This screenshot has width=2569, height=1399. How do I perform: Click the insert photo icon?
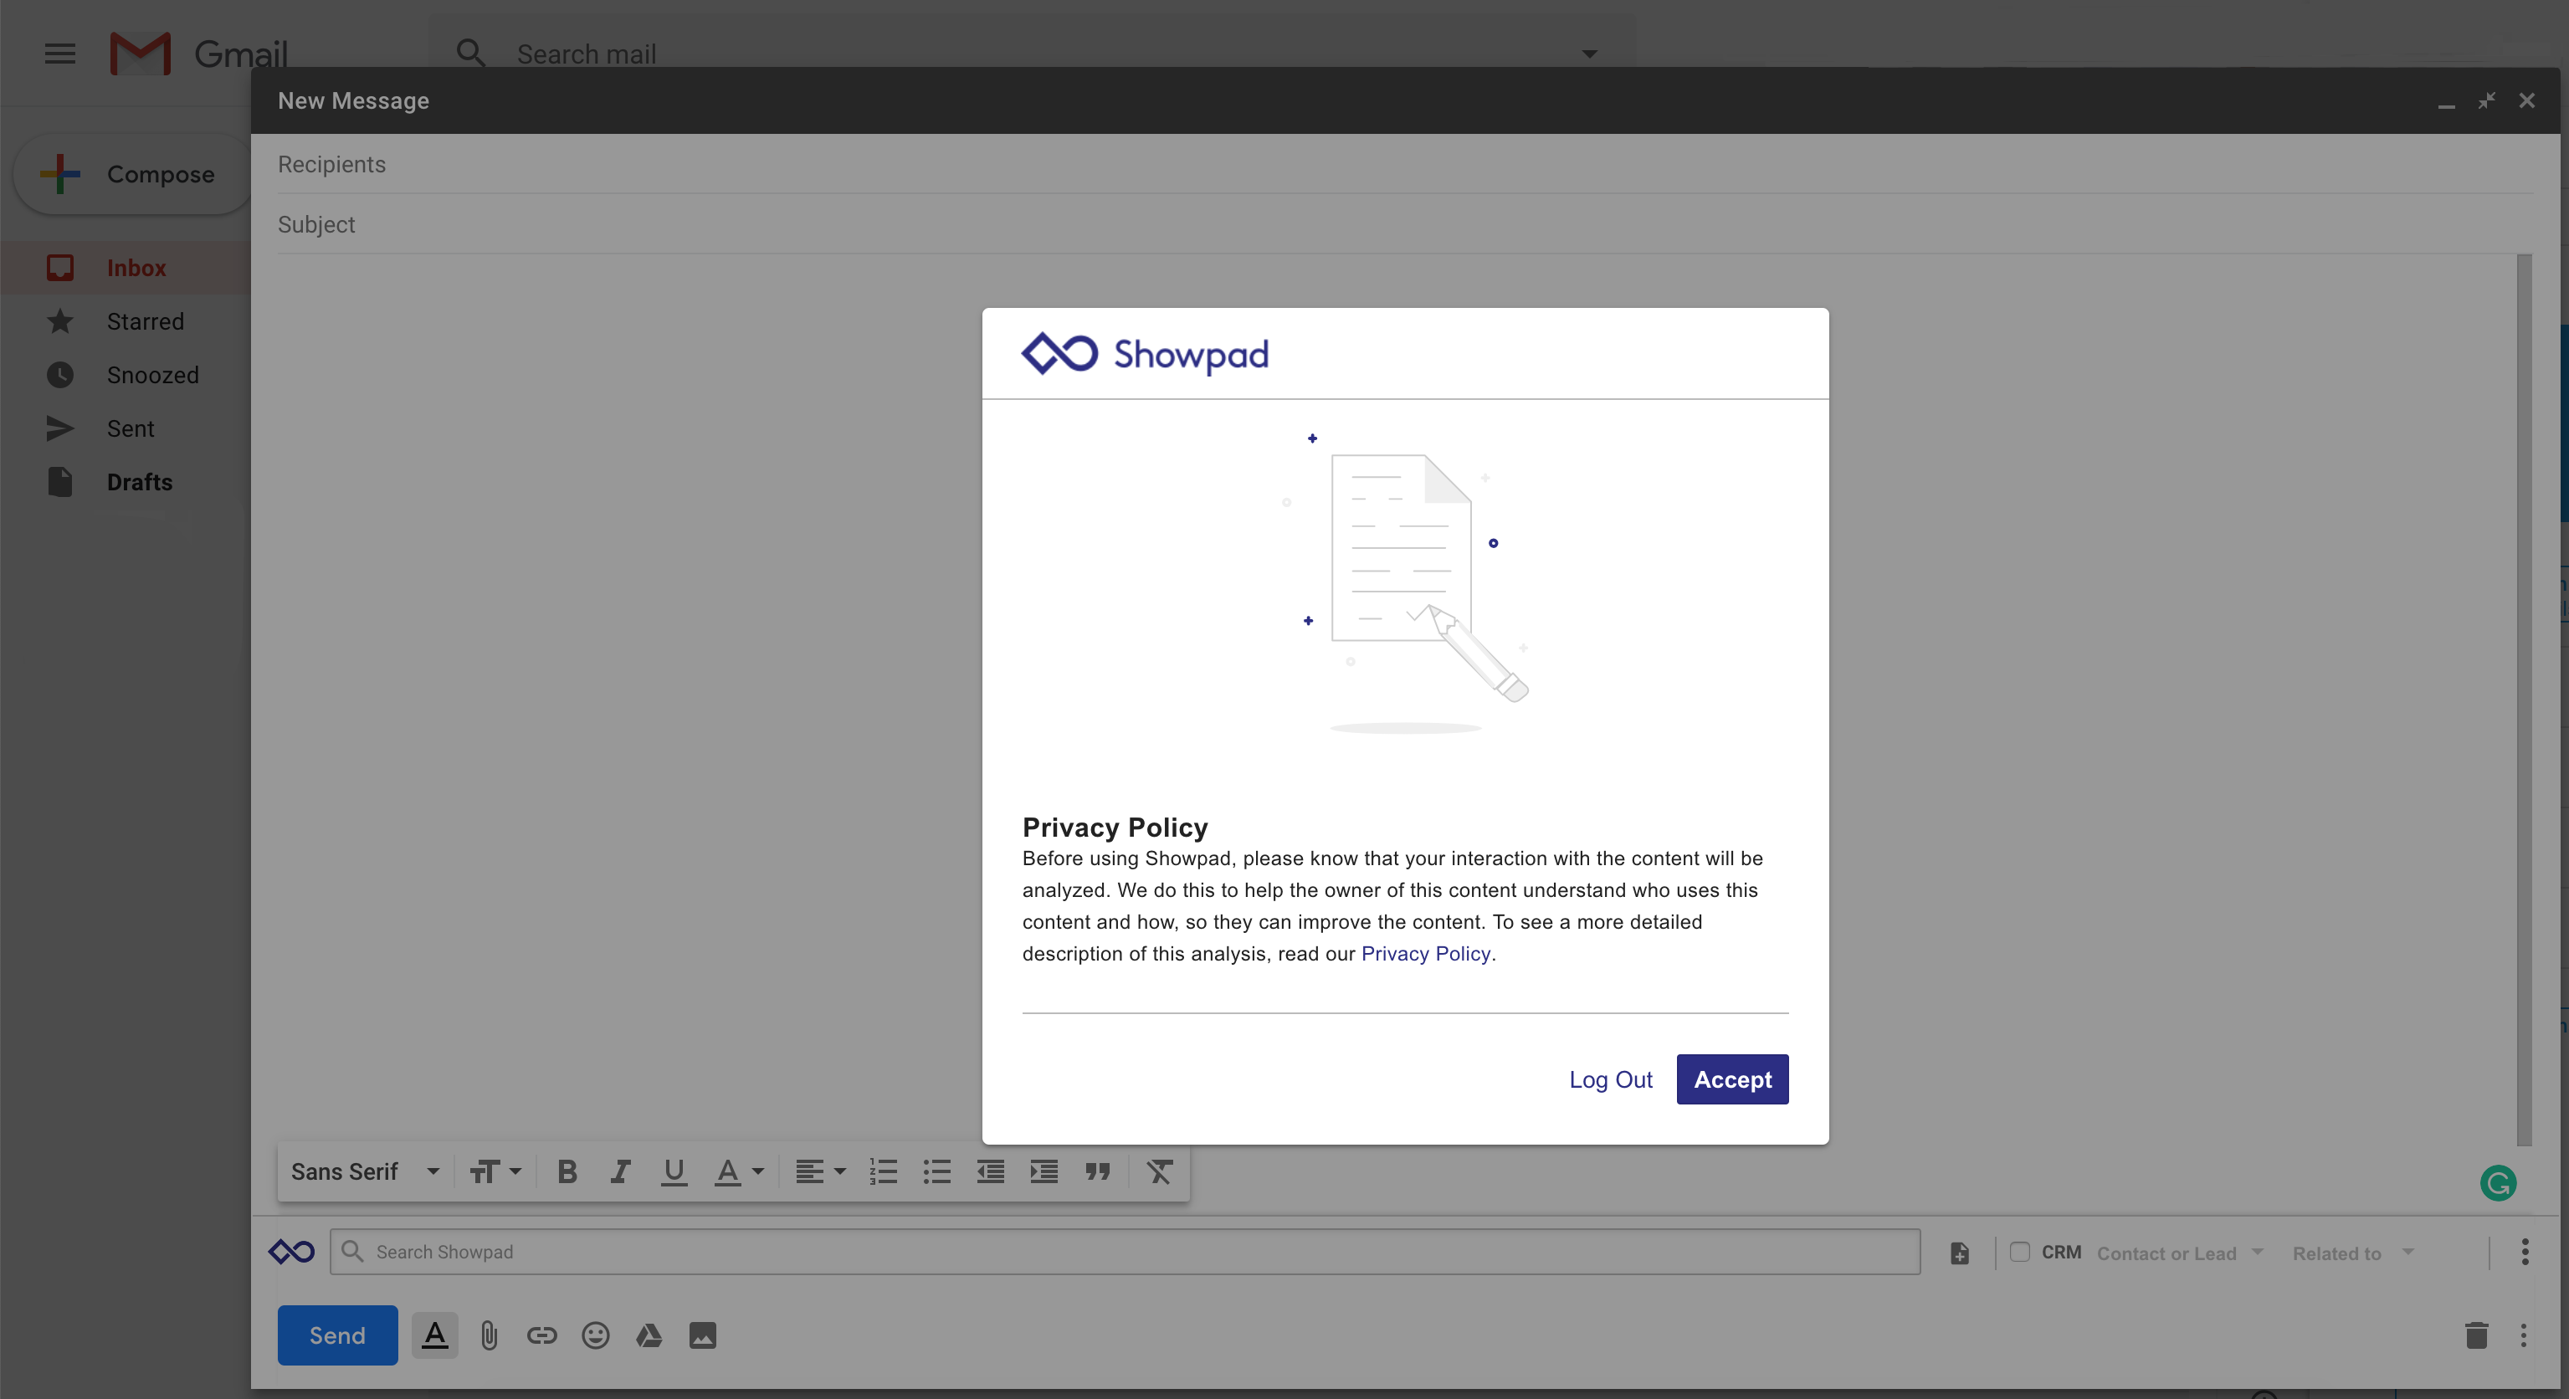702,1335
